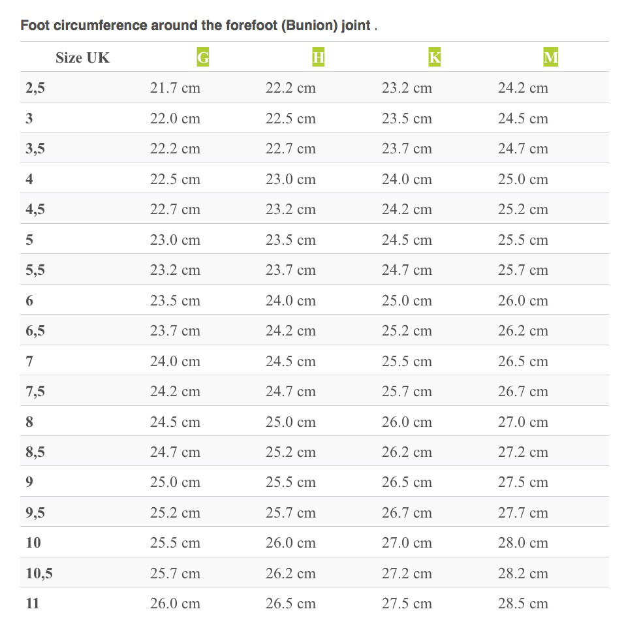Click the green K width header

[x=435, y=57]
